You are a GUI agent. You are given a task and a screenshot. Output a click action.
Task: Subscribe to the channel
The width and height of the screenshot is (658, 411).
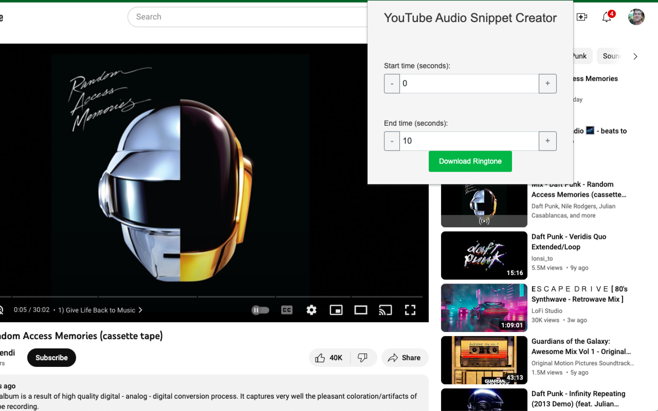tap(51, 358)
